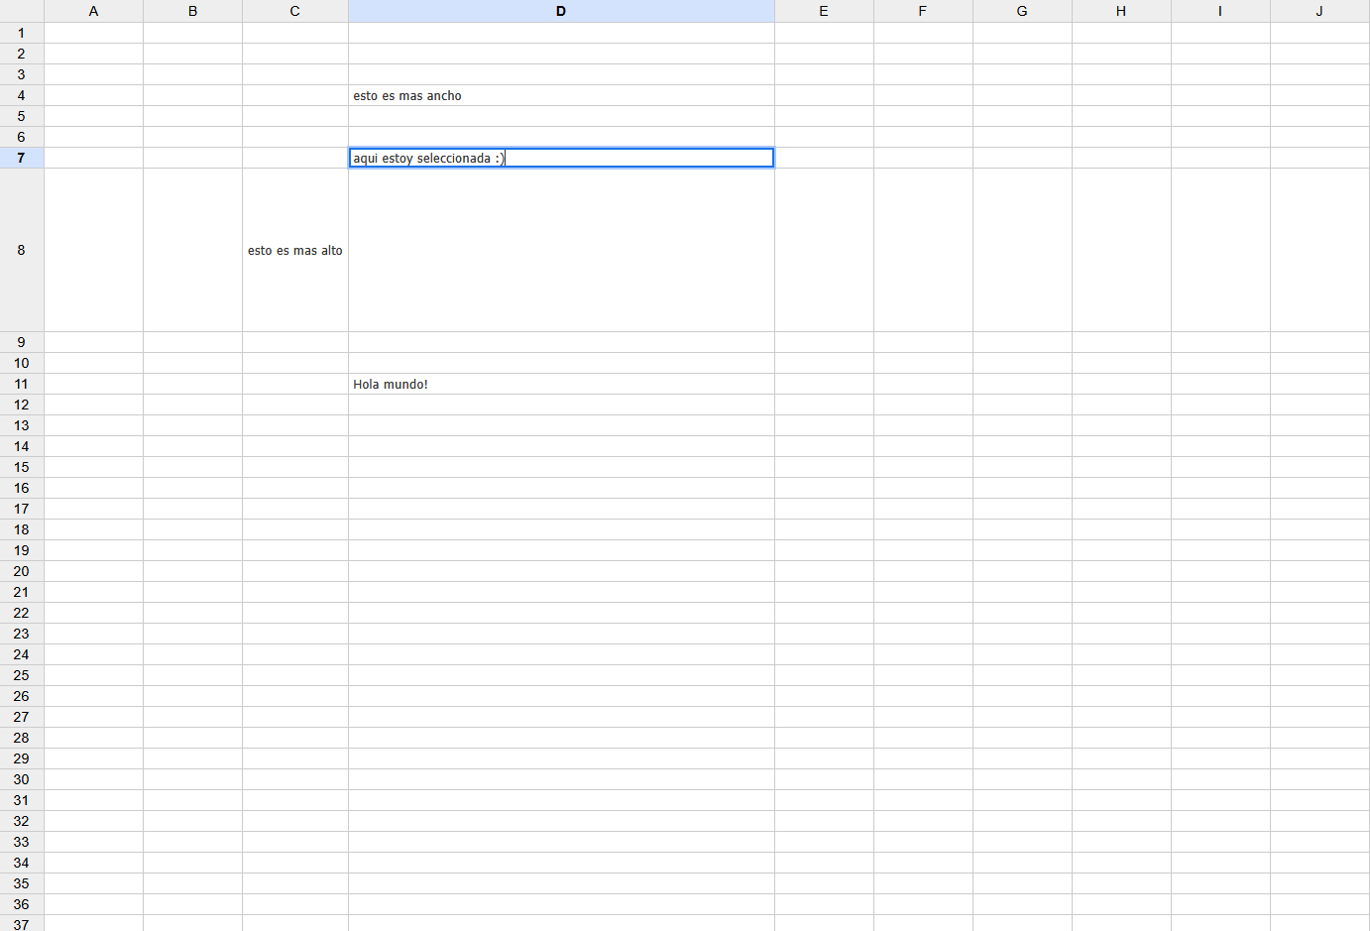
Task: Select the tall cell reading 'esto es mas alto'
Action: pos(294,250)
